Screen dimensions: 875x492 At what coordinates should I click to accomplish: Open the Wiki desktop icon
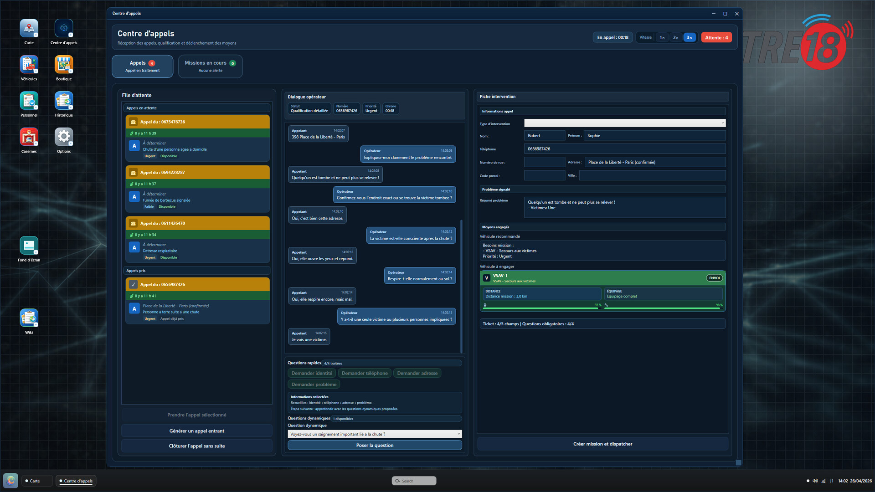(x=29, y=318)
